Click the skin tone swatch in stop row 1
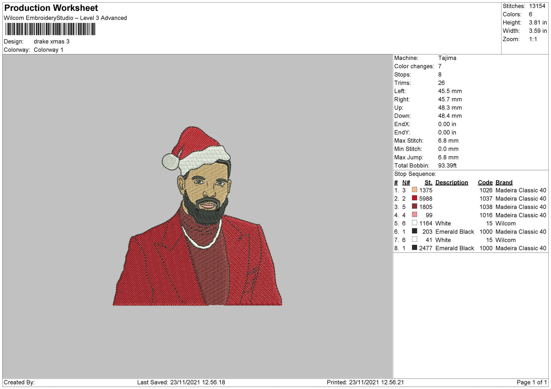Screen dimensions: 551x389 [415, 190]
